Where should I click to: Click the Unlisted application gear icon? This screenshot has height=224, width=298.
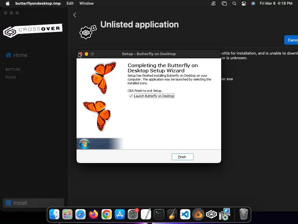pyautogui.click(x=88, y=32)
